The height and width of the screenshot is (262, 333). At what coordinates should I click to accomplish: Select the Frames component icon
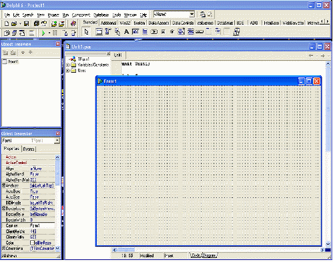[x=99, y=32]
